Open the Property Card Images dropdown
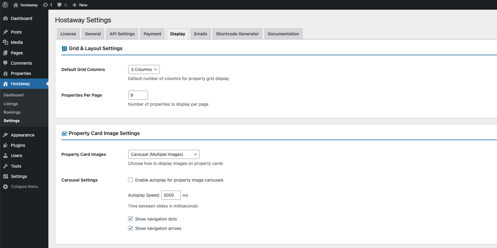 [164, 154]
